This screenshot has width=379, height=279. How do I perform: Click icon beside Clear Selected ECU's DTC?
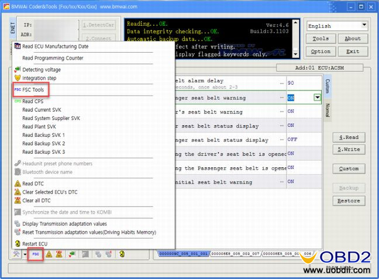18,192
